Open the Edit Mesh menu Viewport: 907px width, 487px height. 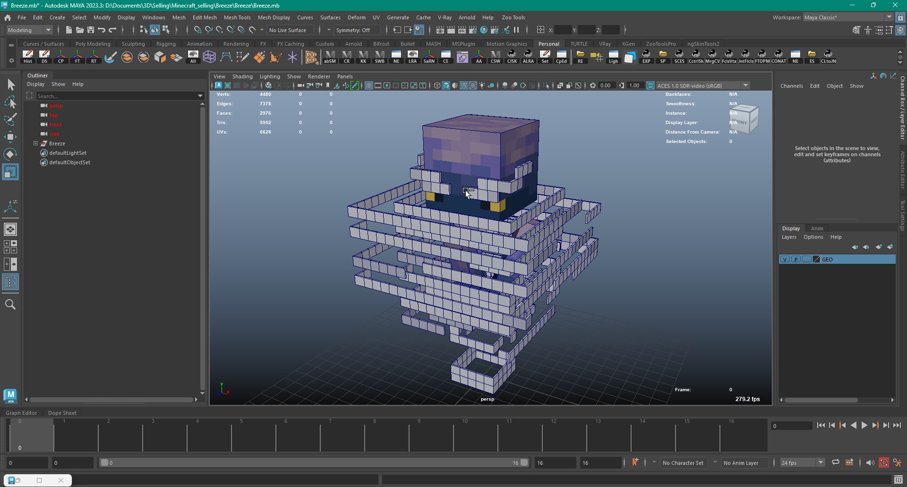(205, 17)
